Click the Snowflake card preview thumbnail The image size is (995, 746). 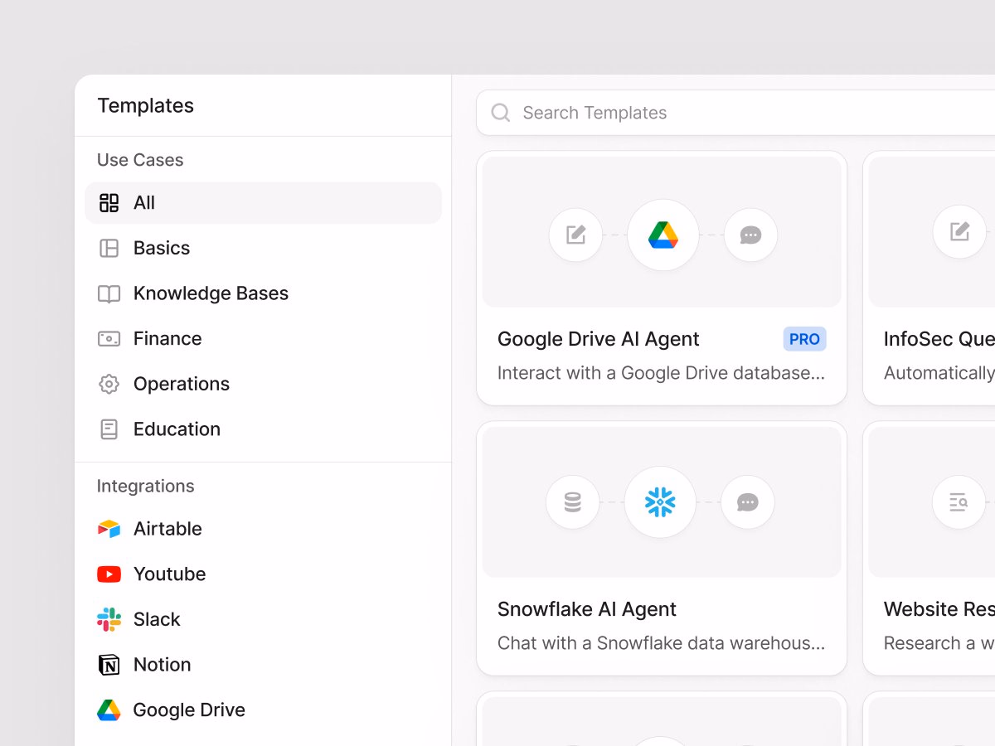tap(662, 502)
